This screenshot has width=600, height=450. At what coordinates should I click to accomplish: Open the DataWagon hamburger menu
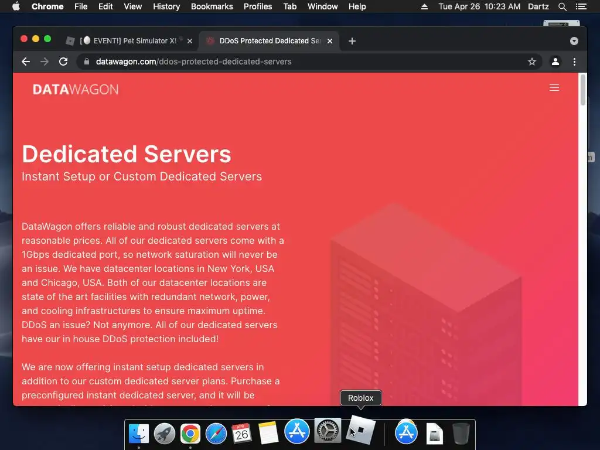pyautogui.click(x=554, y=88)
